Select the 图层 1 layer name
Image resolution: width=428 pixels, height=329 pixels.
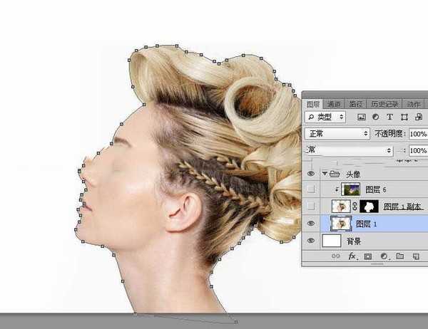tap(364, 224)
